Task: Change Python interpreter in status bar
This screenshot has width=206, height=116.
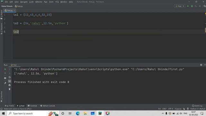Action: [198, 109]
